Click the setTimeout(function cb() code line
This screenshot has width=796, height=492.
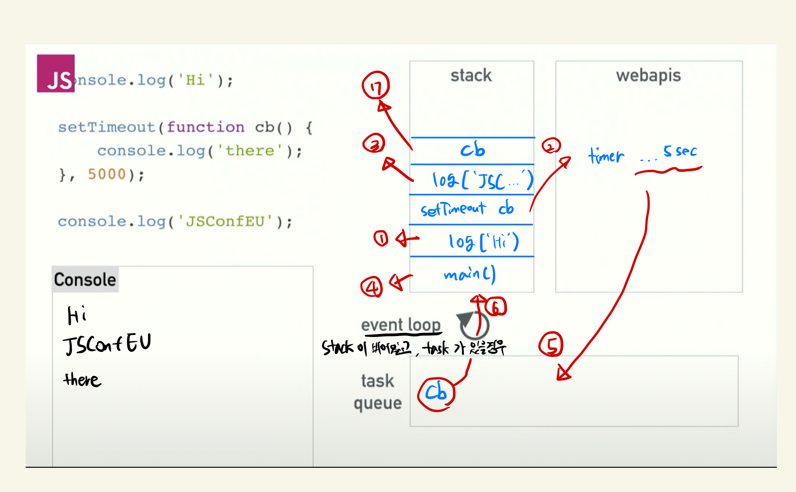click(185, 127)
